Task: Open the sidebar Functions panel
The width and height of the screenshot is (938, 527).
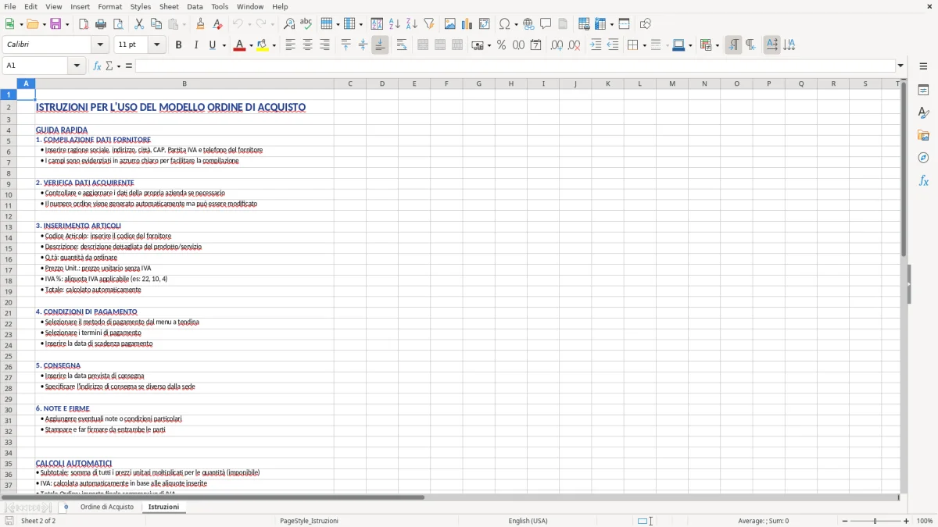Action: coord(923,181)
